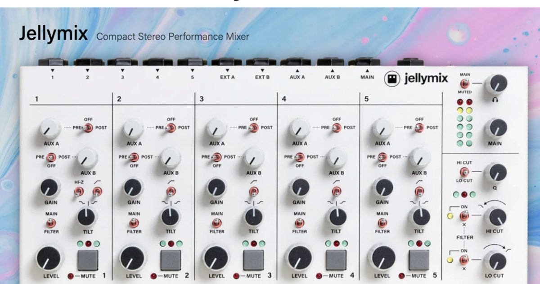The image size is (540, 284).
Task: Click the channel 2 TILT knob
Action: (x=170, y=217)
